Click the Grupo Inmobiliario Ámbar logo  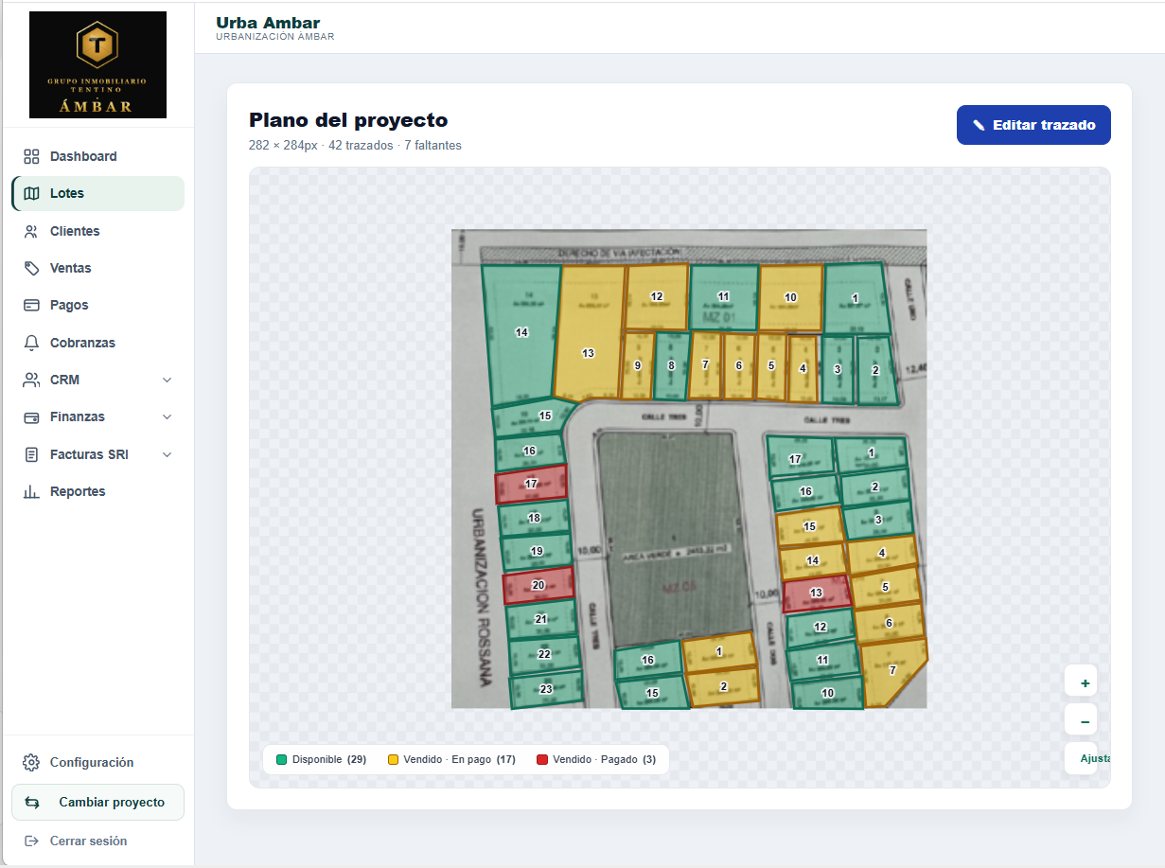tap(97, 64)
